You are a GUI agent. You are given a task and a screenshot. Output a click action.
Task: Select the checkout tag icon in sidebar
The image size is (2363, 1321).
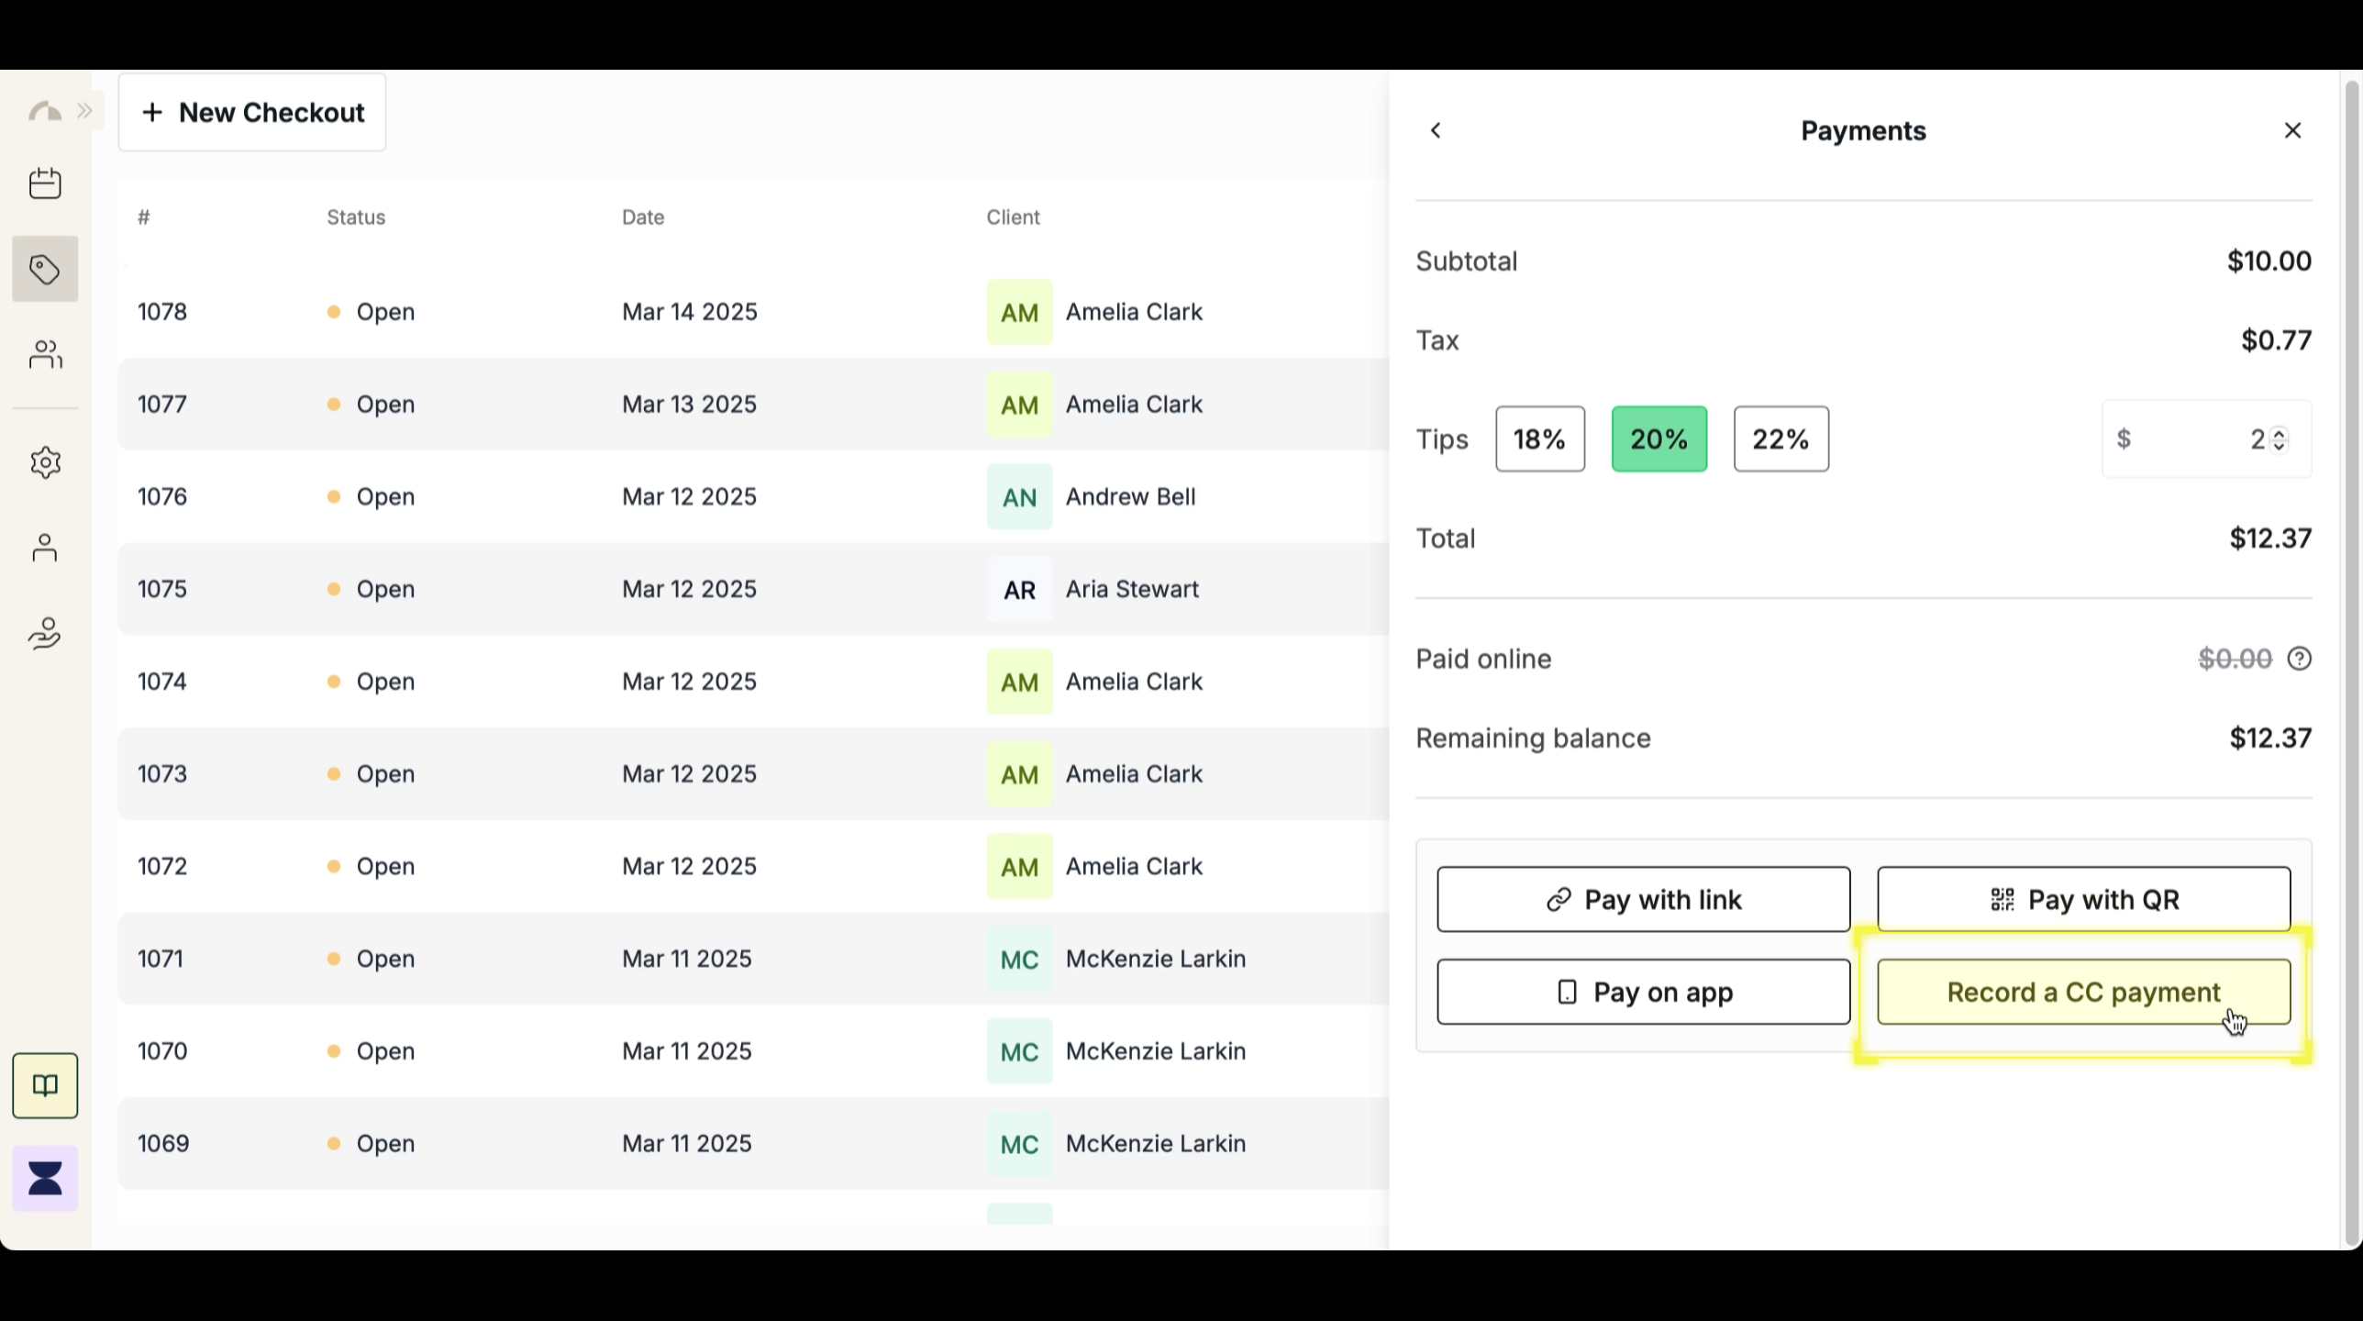[x=45, y=270]
